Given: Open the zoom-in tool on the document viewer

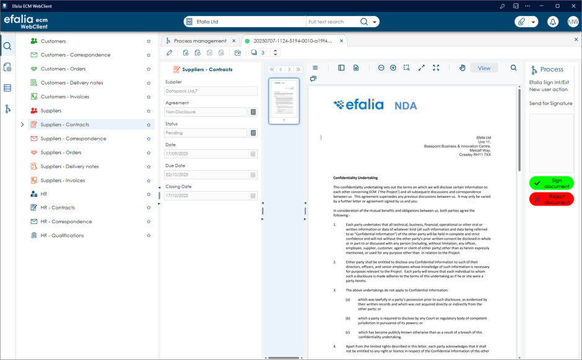Looking at the screenshot, I should 393,68.
